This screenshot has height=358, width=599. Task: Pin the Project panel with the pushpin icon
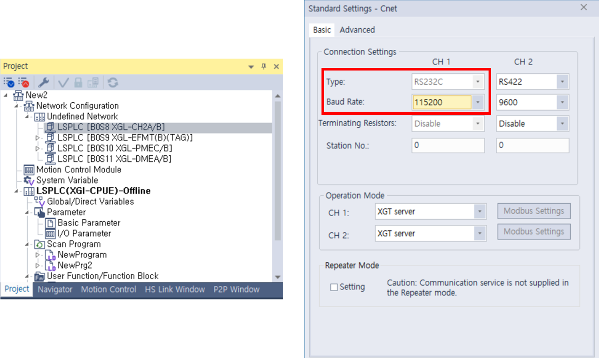(x=264, y=66)
